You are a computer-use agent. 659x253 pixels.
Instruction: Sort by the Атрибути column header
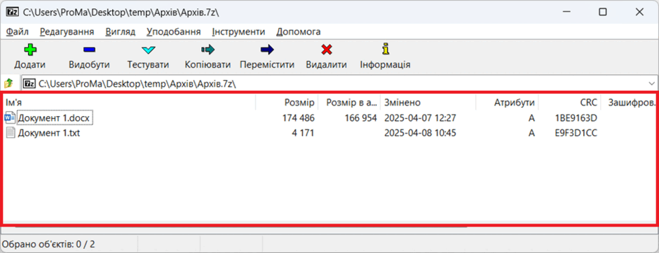coord(508,103)
